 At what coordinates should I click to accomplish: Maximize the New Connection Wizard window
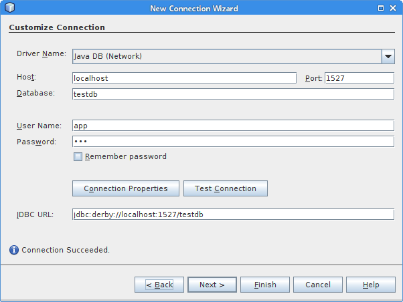point(381,8)
